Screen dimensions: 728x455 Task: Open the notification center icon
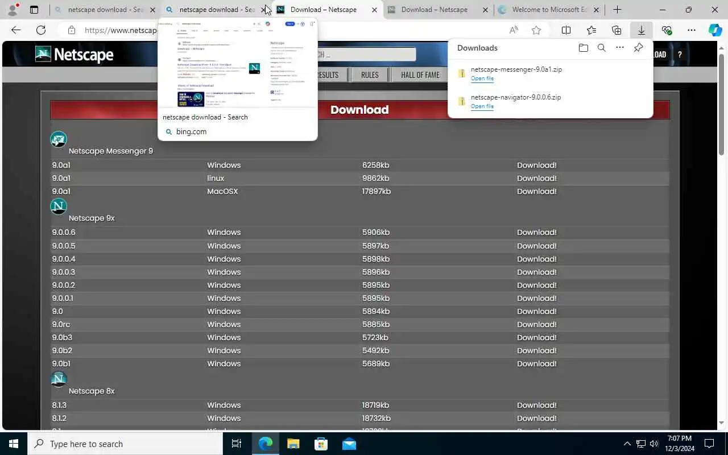pyautogui.click(x=709, y=444)
